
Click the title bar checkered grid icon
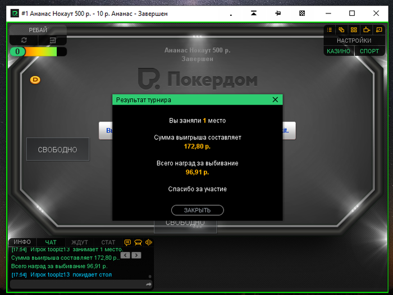point(302,13)
